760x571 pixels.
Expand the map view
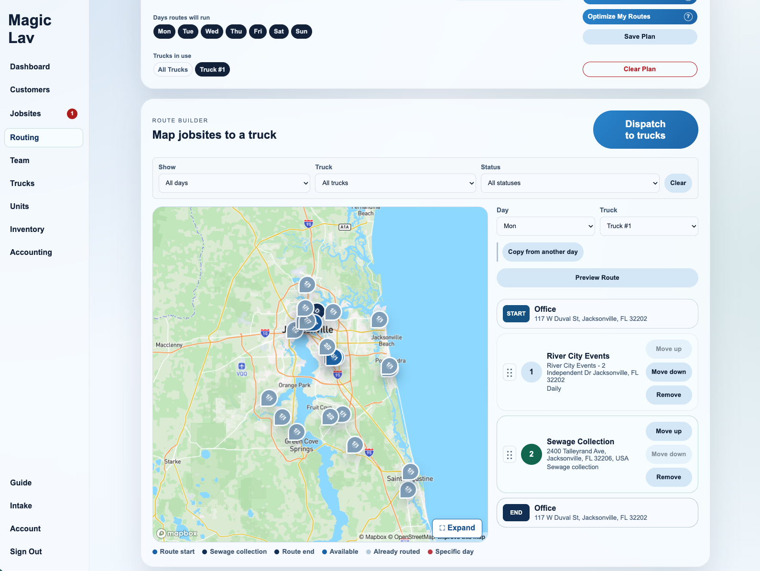(457, 528)
